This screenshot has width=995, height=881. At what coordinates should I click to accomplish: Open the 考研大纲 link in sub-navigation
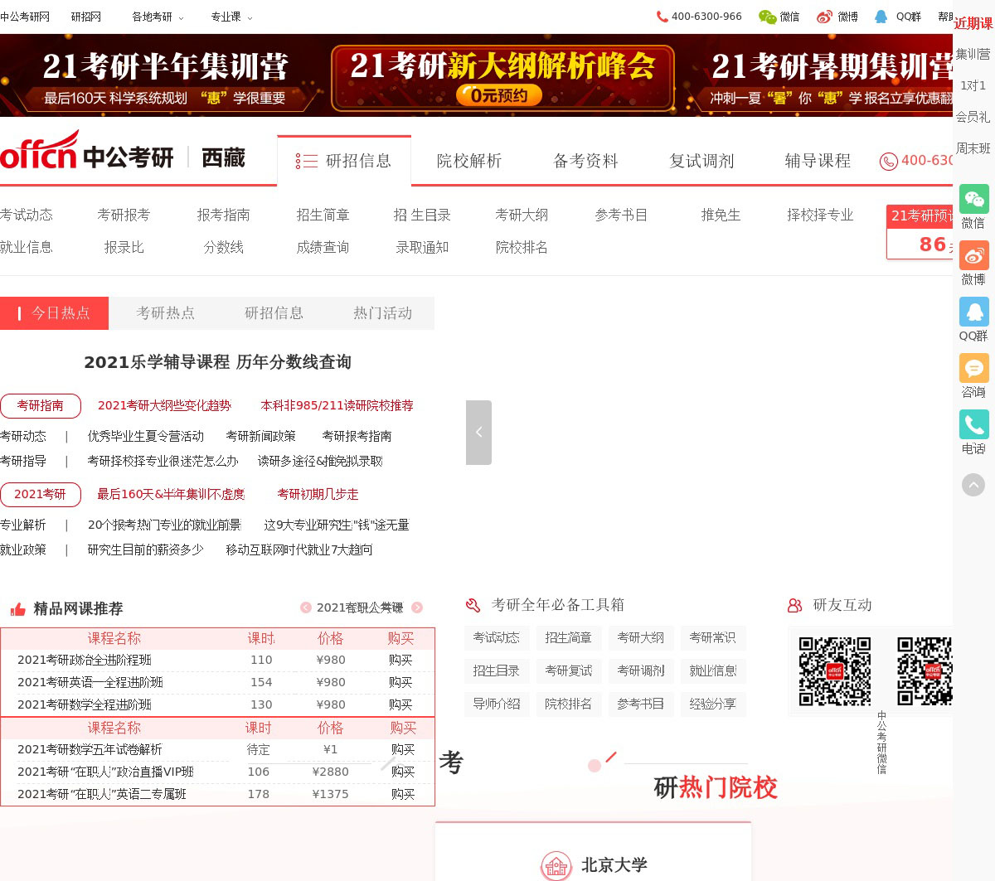522,215
